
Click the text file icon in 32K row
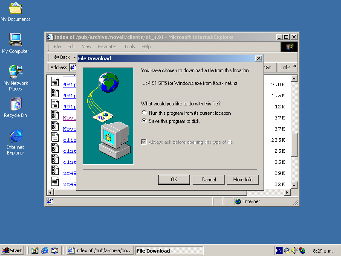coord(55,181)
